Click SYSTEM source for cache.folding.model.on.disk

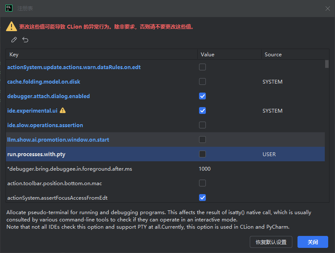(x=272, y=81)
